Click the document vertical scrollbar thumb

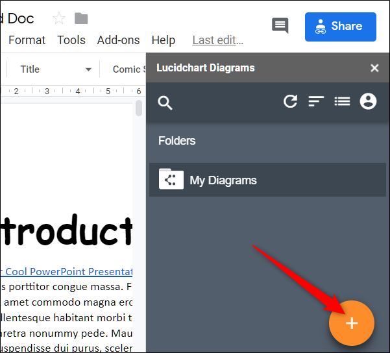pyautogui.click(x=139, y=108)
